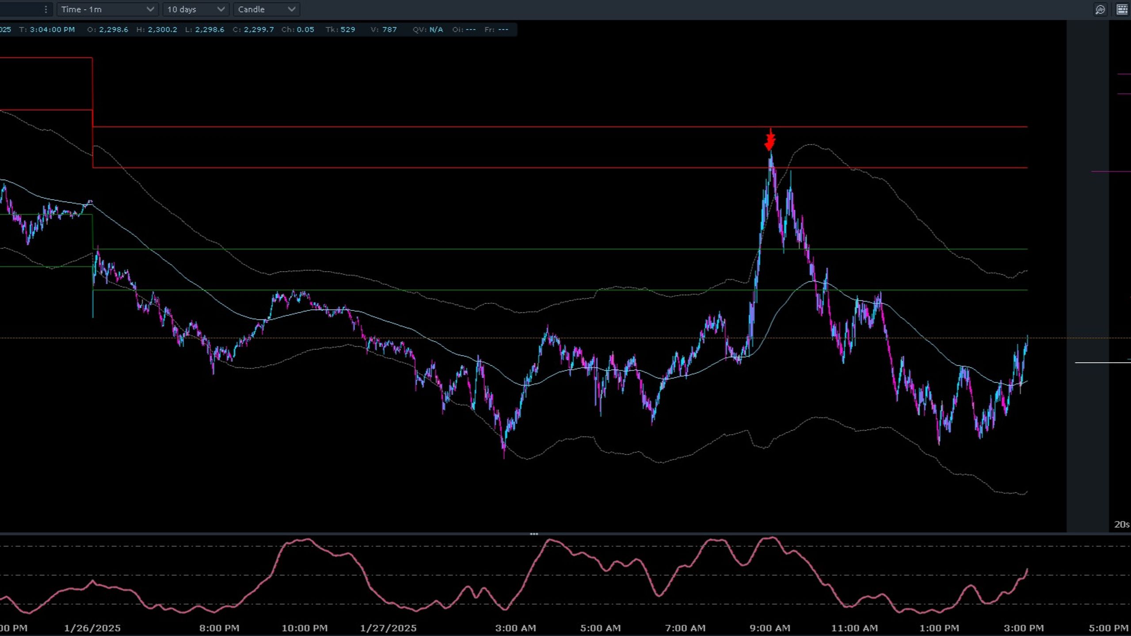Click the T: 3:04:00 PM time value
The width and height of the screenshot is (1131, 636).
click(x=47, y=30)
